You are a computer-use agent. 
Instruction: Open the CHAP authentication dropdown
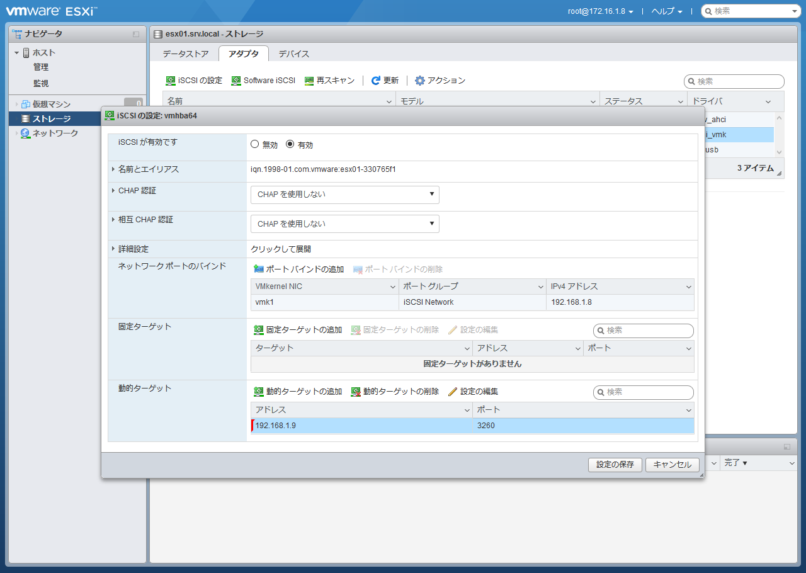tap(345, 195)
